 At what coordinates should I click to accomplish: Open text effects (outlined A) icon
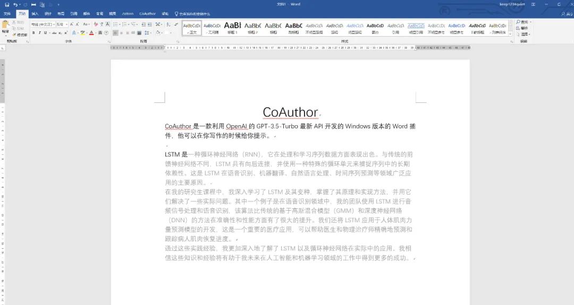tap(74, 33)
